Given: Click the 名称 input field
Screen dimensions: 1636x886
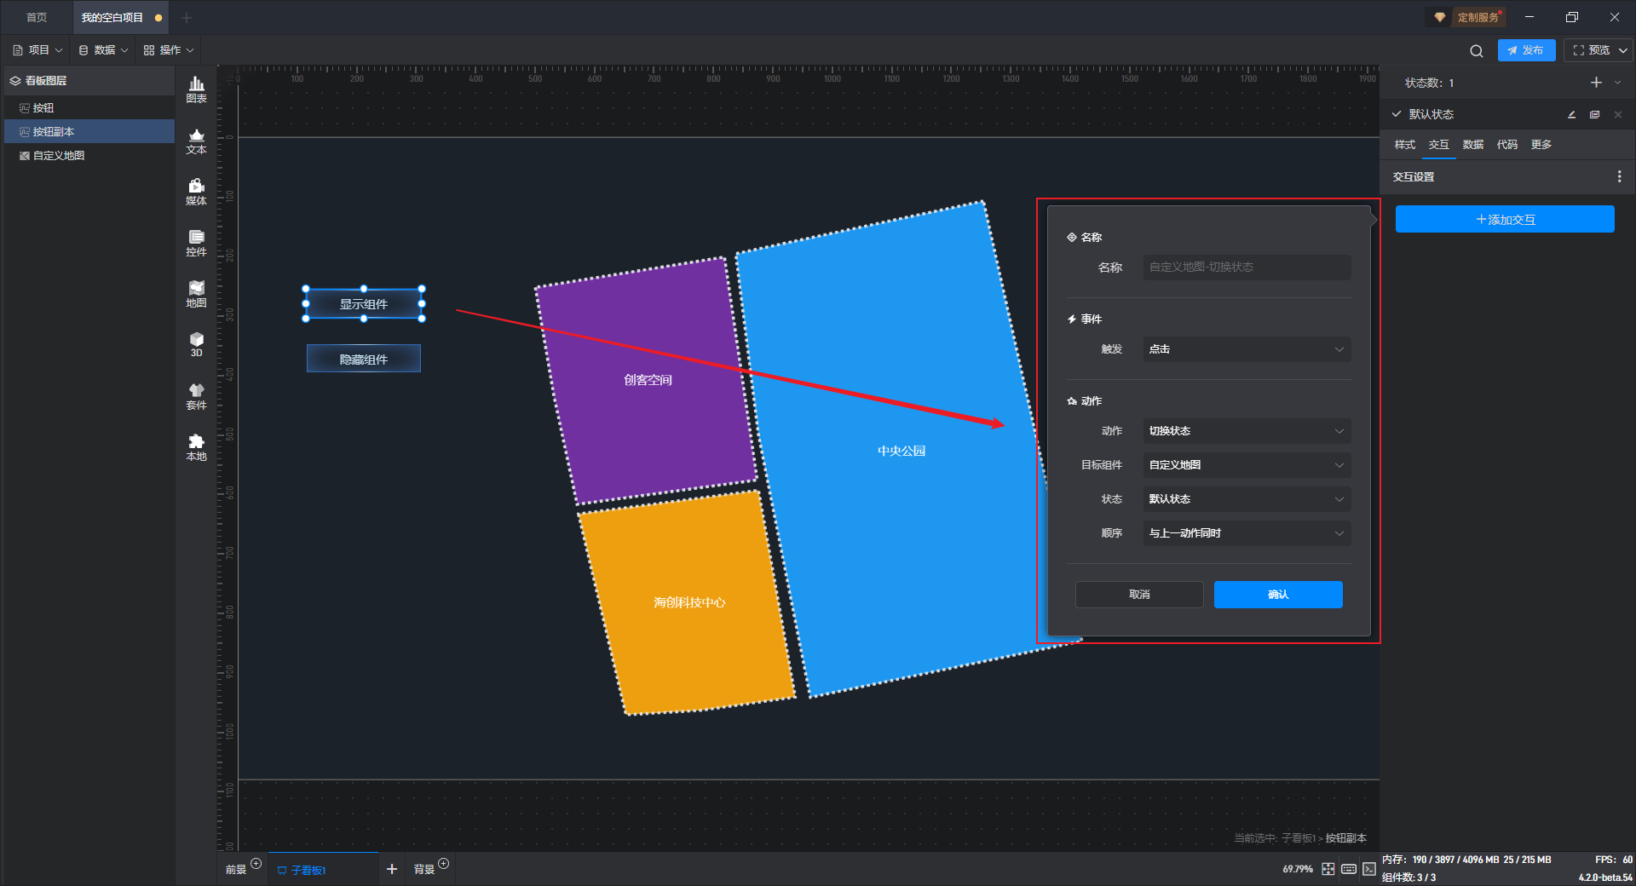Looking at the screenshot, I should 1247,268.
